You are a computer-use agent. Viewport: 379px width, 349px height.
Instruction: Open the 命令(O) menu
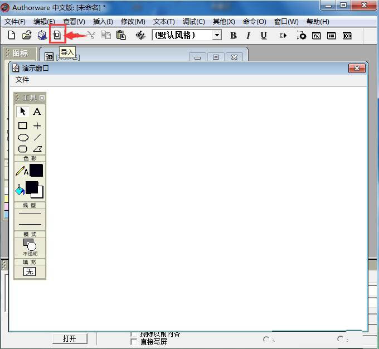pos(254,22)
